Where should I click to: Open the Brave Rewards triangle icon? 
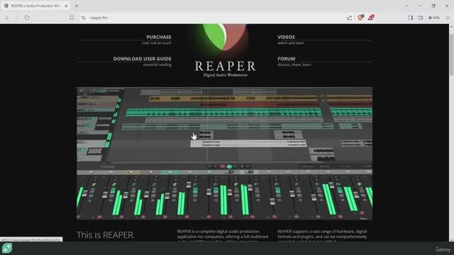tap(371, 18)
